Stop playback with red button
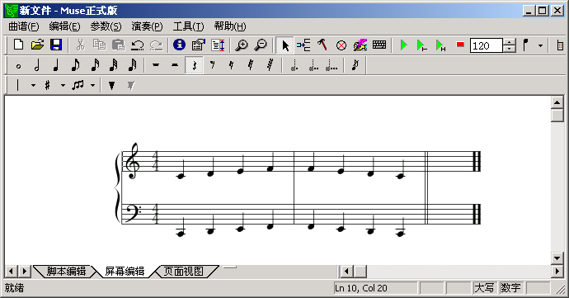The width and height of the screenshot is (569, 298). coord(460,45)
